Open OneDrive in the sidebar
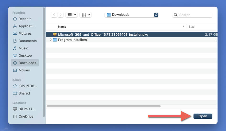Screen dimensions: 226x131 pyautogui.click(x=25, y=116)
